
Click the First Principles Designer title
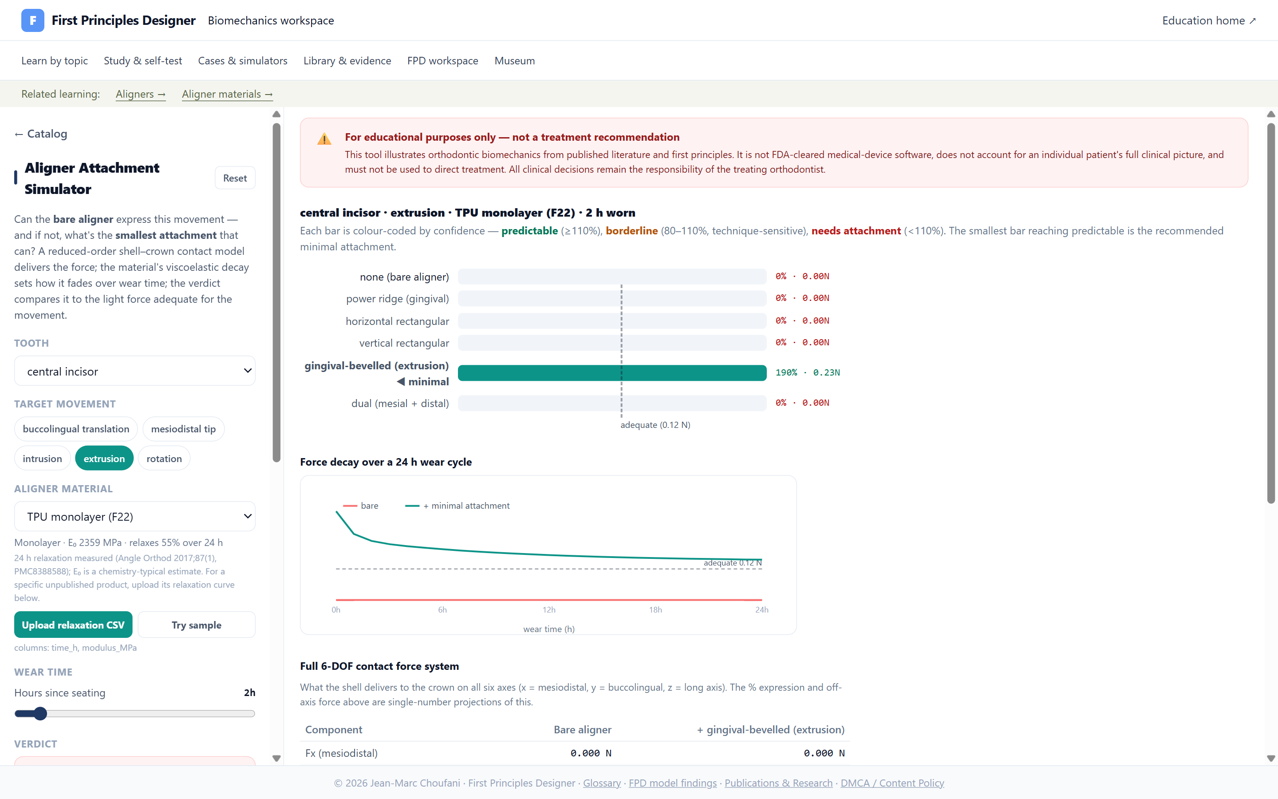coord(123,20)
